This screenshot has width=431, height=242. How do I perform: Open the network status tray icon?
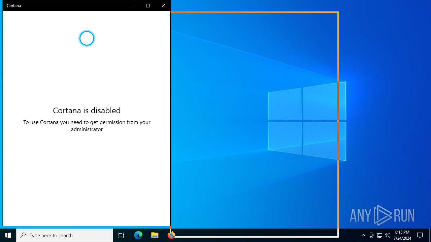379,235
